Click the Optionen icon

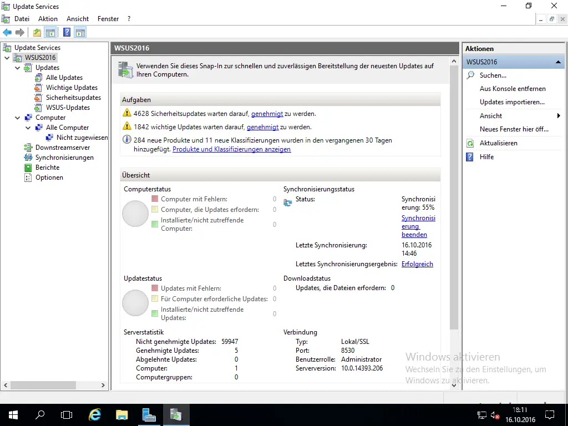[x=28, y=177]
